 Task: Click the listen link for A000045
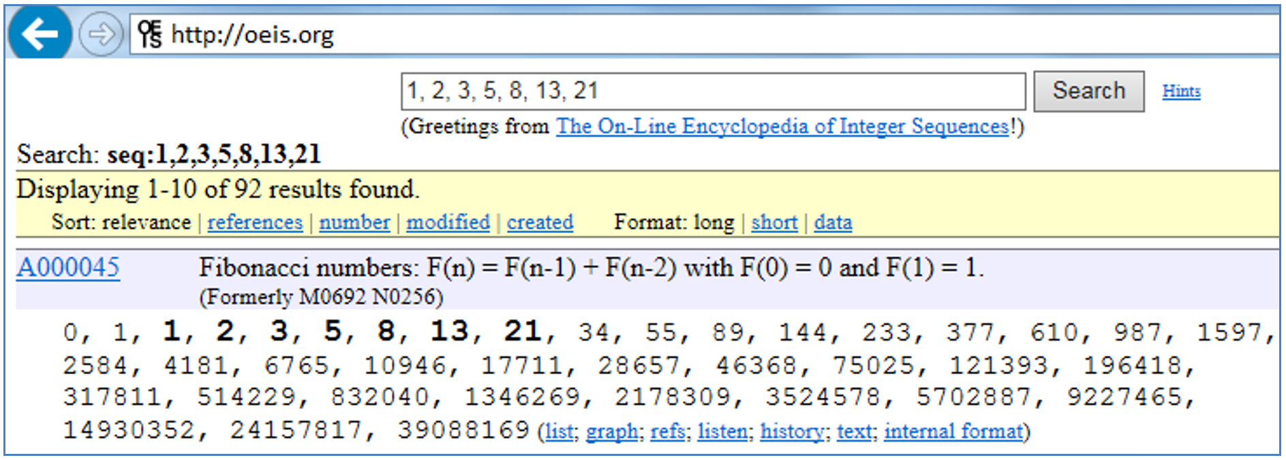(x=722, y=431)
